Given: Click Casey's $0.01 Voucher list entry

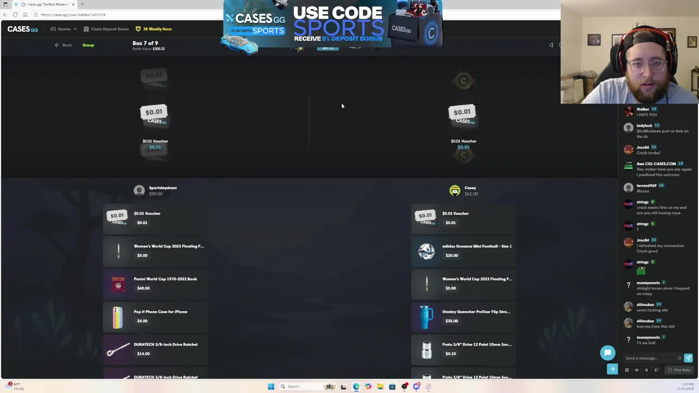Looking at the screenshot, I should pyautogui.click(x=464, y=218).
